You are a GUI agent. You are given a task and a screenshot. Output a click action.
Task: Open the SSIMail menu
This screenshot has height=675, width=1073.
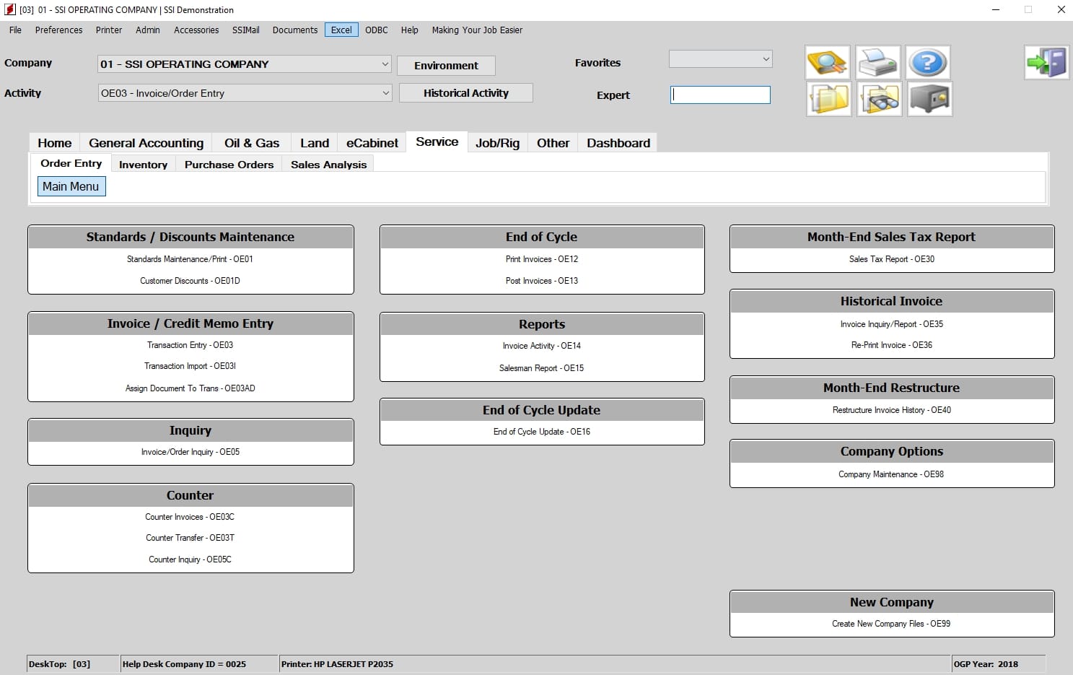(x=245, y=30)
